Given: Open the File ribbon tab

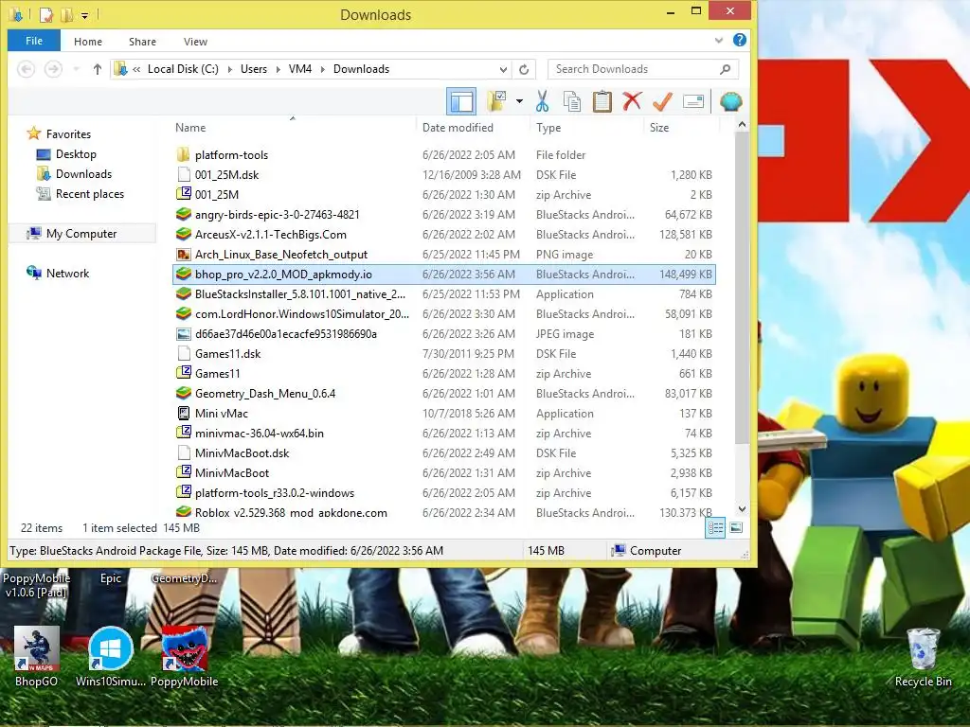Looking at the screenshot, I should pos(34,41).
